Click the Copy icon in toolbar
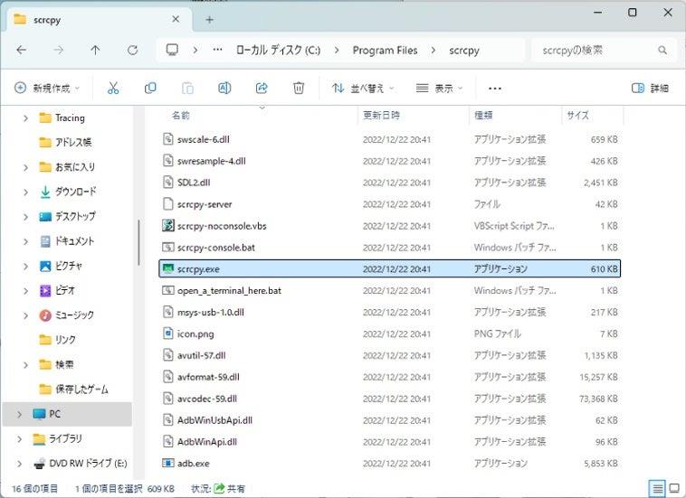The image size is (686, 498). tap(150, 89)
